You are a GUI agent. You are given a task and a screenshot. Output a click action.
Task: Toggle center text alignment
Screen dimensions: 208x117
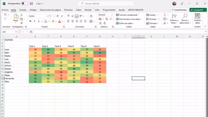pyautogui.click(x=73, y=21)
